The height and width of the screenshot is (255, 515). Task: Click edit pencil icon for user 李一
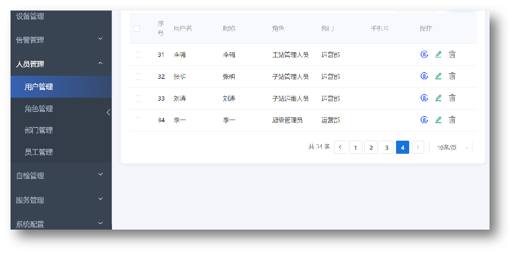pyautogui.click(x=438, y=120)
